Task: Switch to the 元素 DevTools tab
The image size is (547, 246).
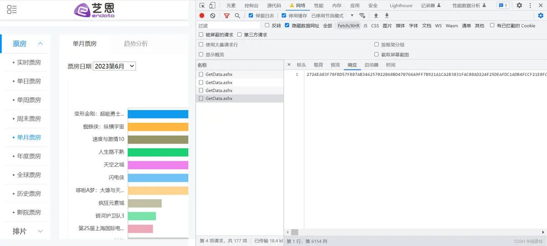Action: click(231, 5)
